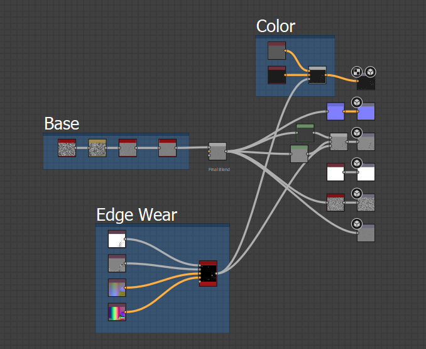426x349 pixels.
Task: Select the red-header noise node on the right side
Action: 336,202
